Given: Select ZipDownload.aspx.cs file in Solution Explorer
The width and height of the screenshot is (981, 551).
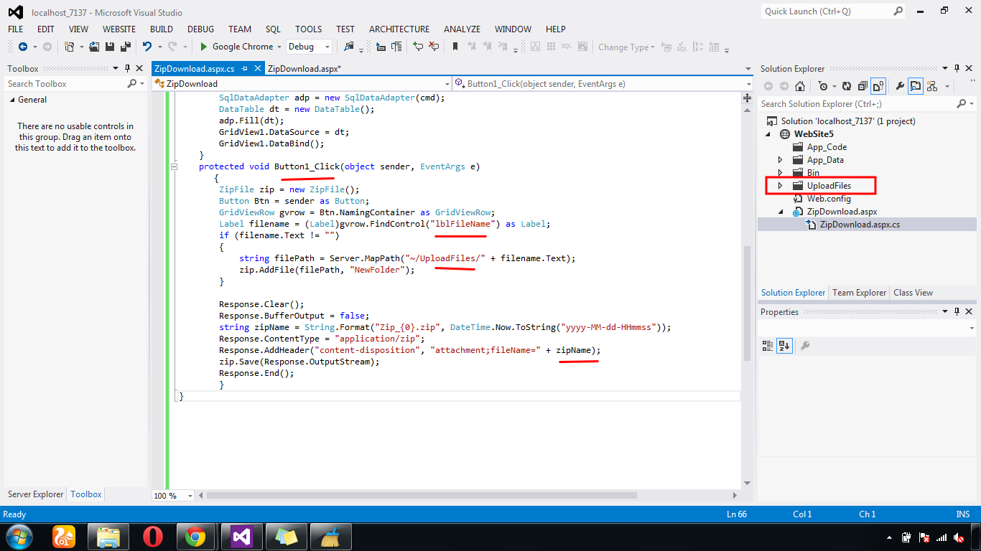Looking at the screenshot, I should [860, 225].
